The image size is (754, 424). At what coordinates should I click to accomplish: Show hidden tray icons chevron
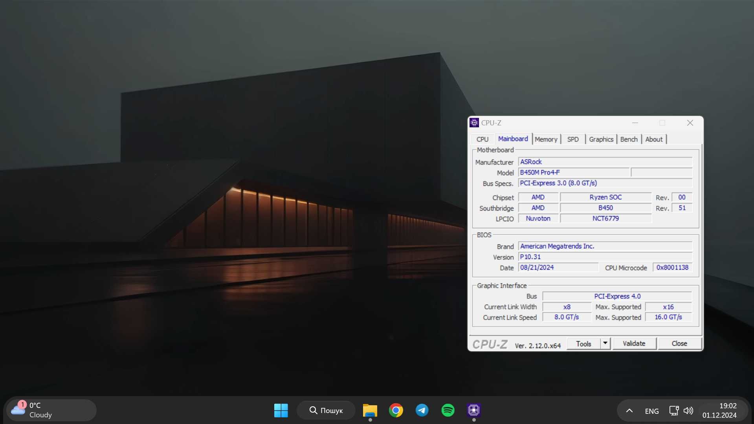(629, 411)
